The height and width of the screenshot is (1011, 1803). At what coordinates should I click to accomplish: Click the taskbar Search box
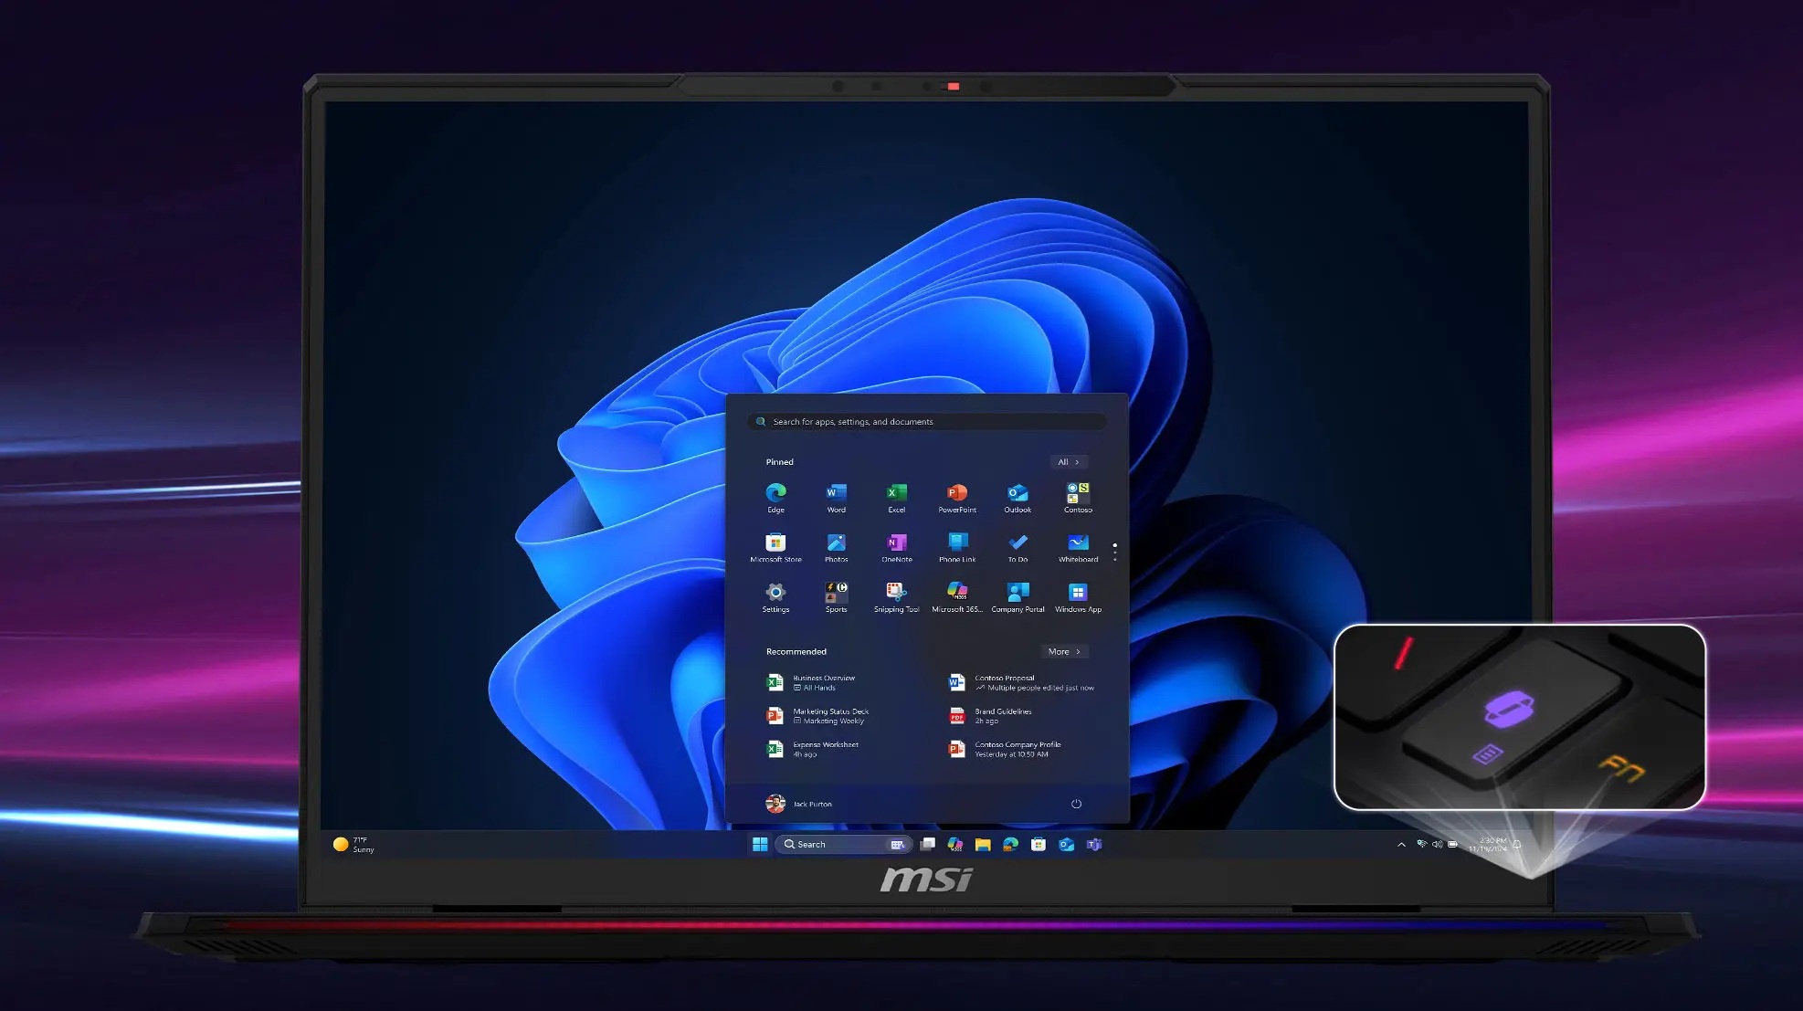click(x=844, y=845)
